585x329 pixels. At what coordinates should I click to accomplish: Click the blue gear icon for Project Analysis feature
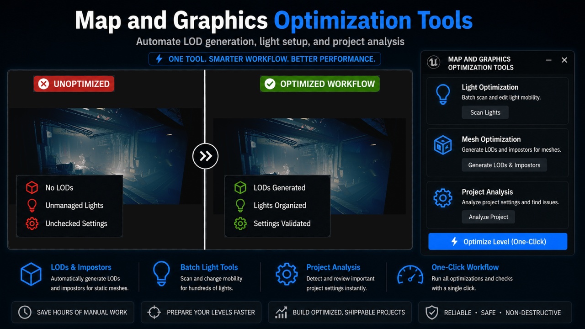point(287,274)
